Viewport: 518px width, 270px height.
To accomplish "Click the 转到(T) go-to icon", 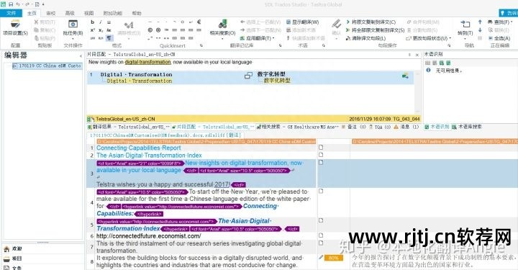I will (x=465, y=24).
